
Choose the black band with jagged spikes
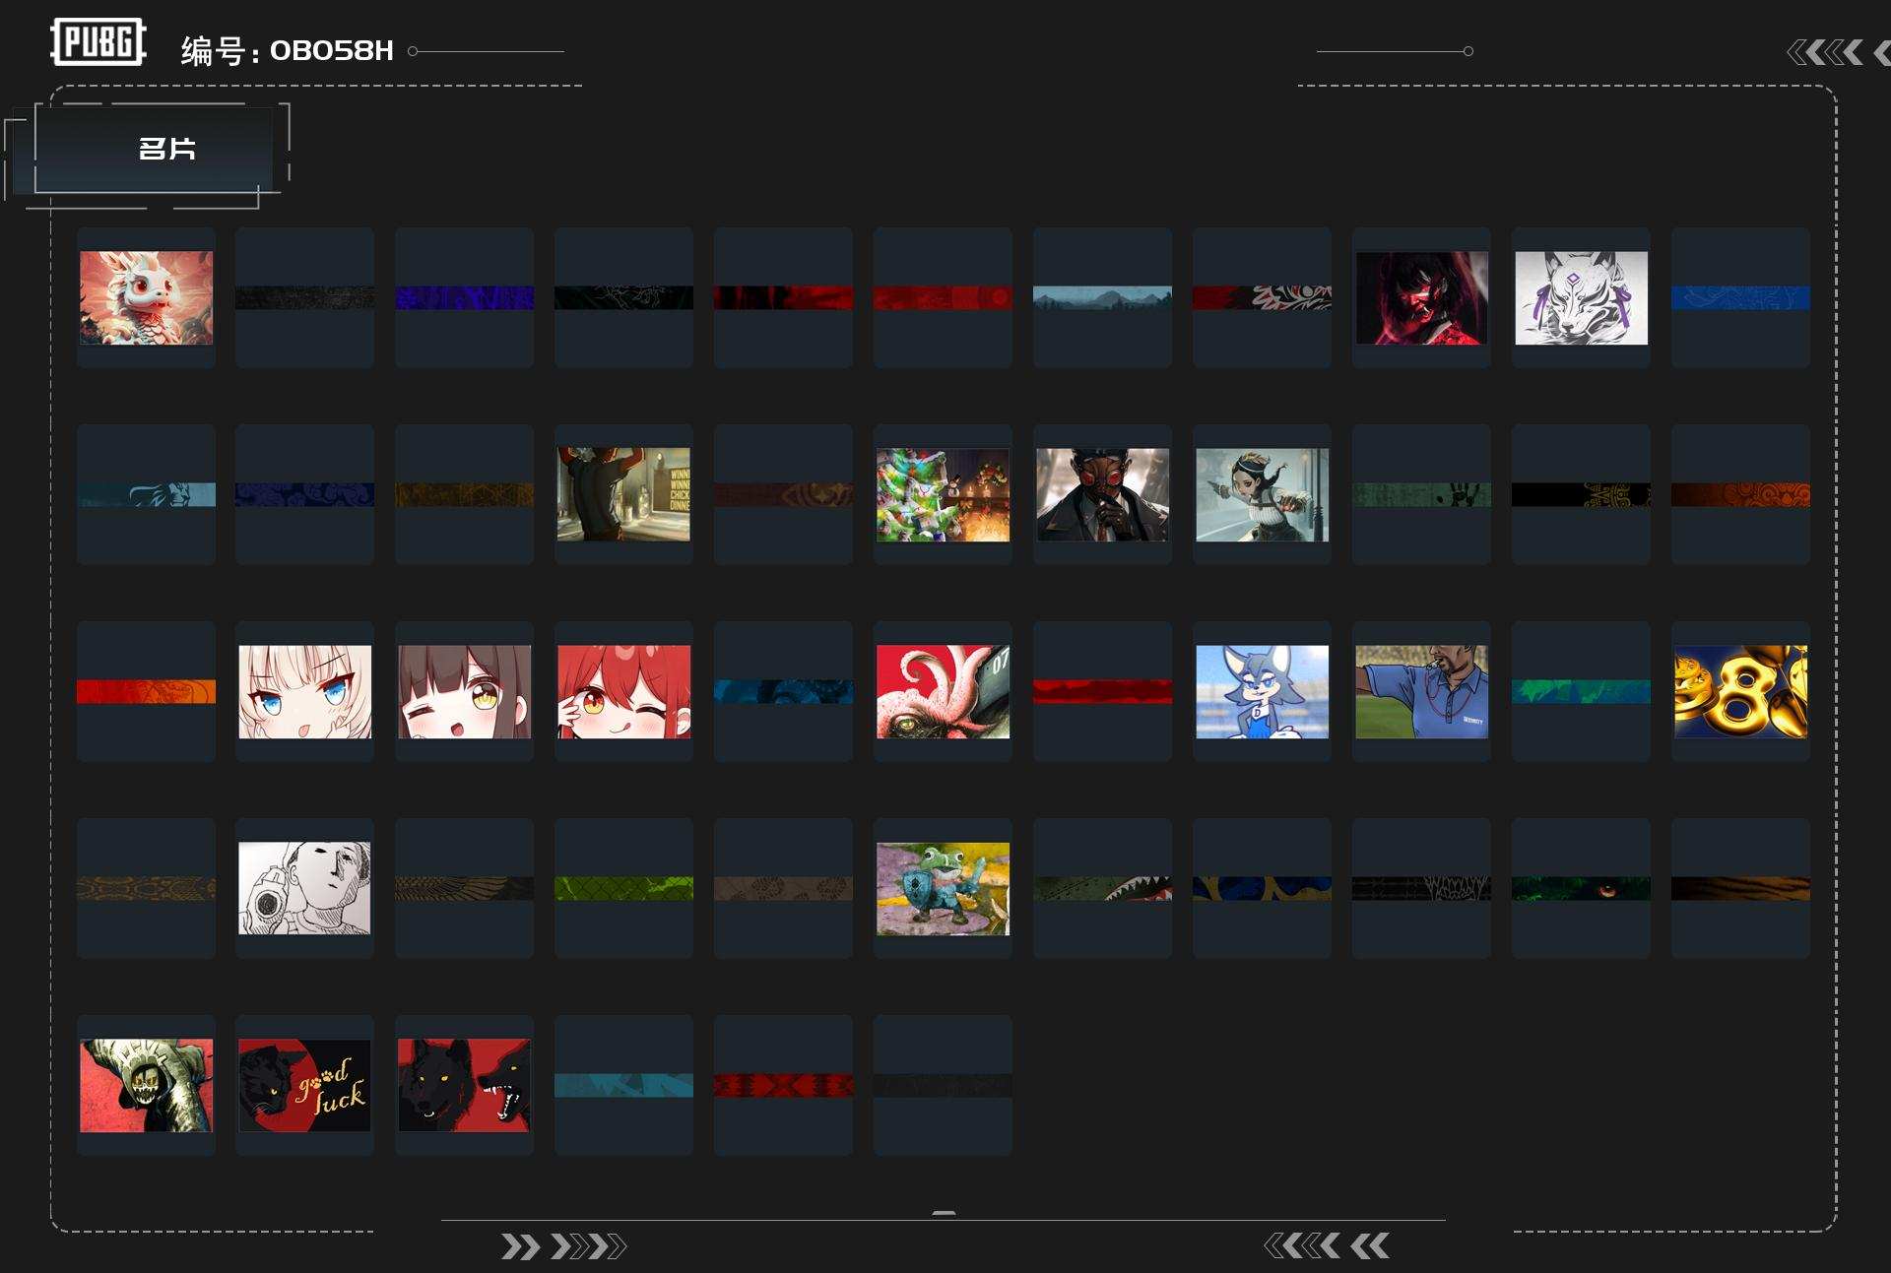click(x=1422, y=888)
